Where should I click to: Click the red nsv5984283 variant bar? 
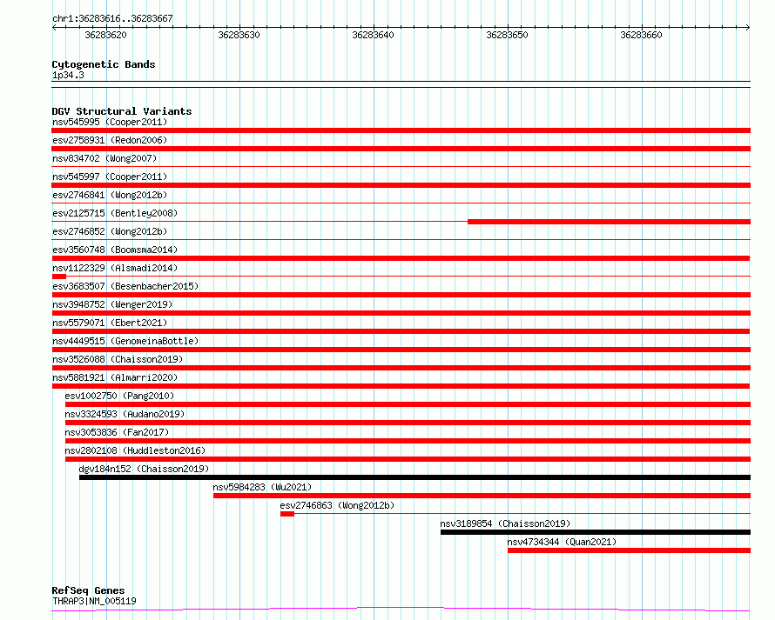[x=482, y=496]
